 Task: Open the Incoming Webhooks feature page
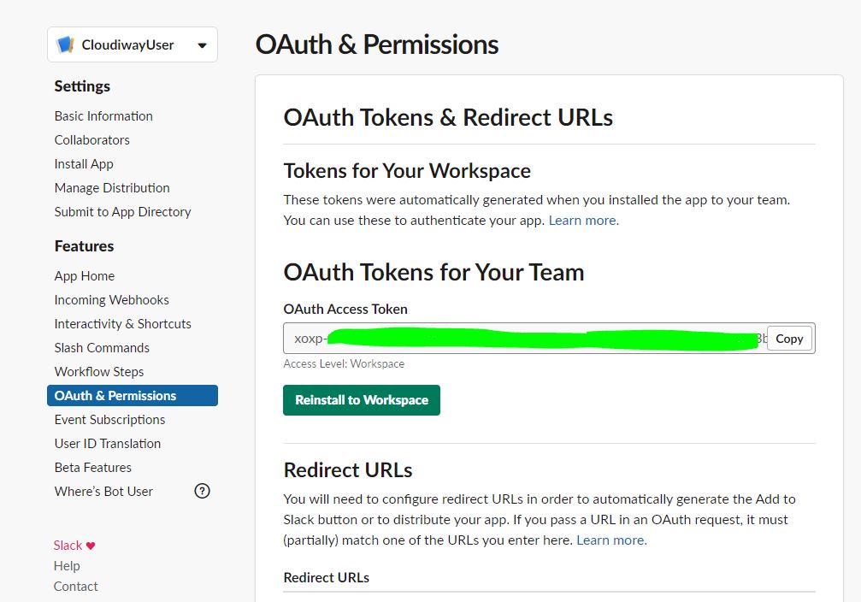[111, 299]
